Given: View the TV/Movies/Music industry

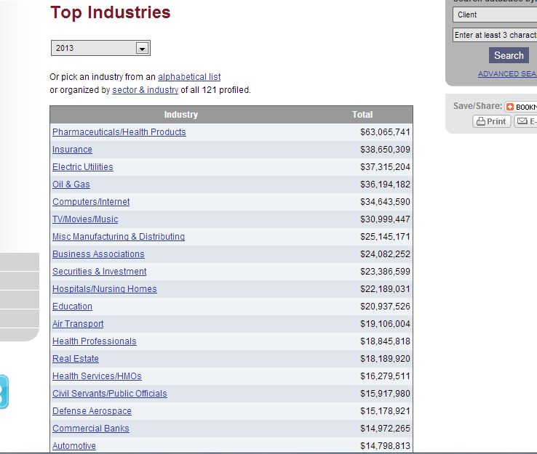Looking at the screenshot, I should (x=85, y=219).
